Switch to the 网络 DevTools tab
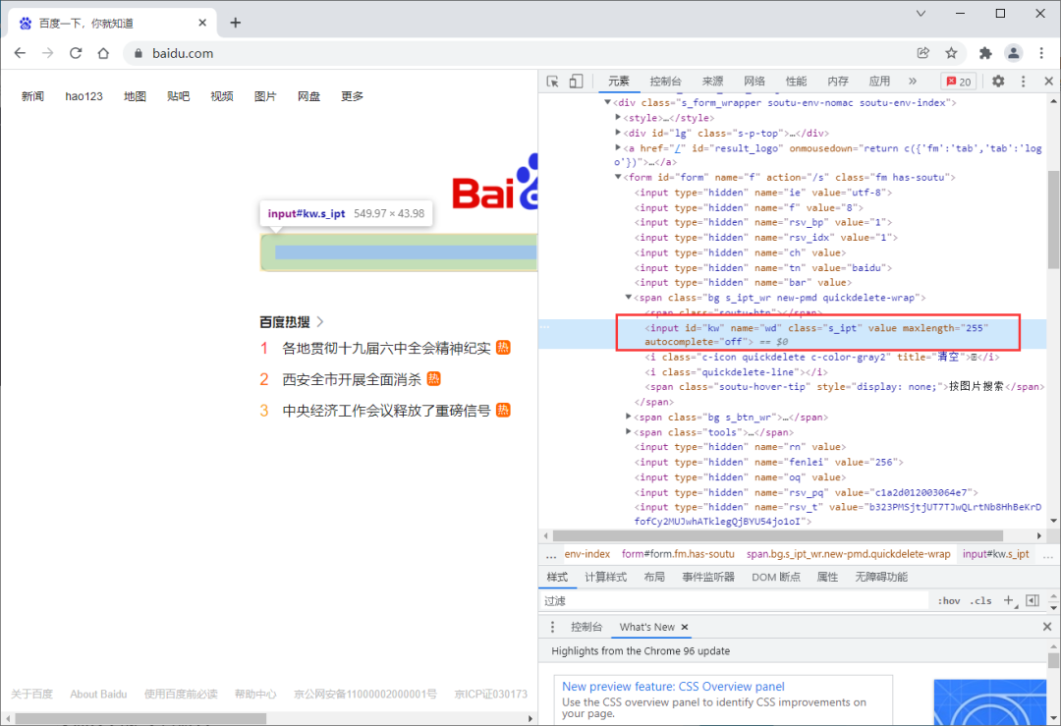The image size is (1061, 726). pyautogui.click(x=754, y=82)
